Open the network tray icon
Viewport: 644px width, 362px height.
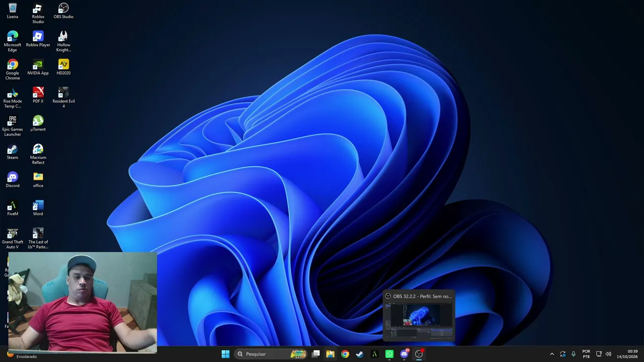coord(599,354)
